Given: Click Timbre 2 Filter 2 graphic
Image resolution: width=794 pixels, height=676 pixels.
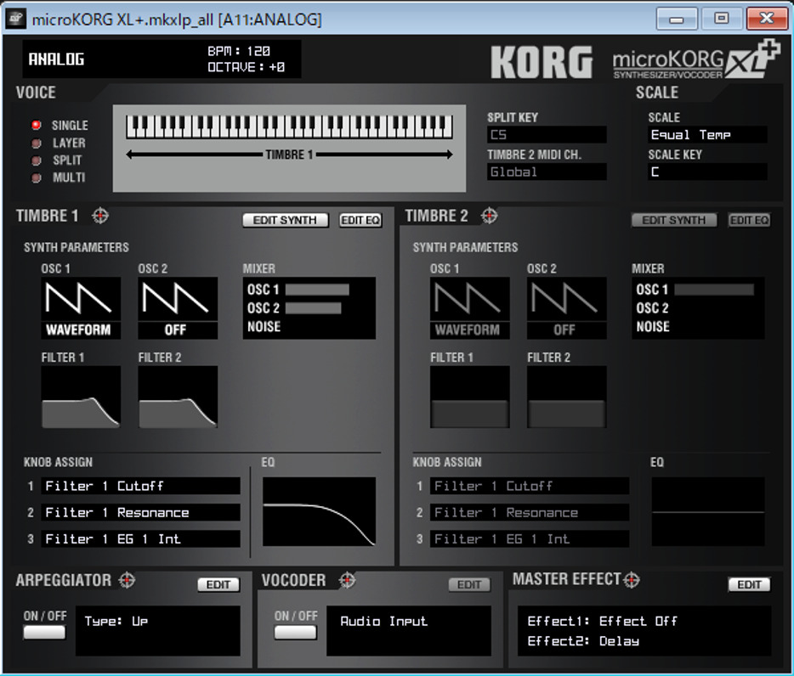Looking at the screenshot, I should pyautogui.click(x=567, y=397).
